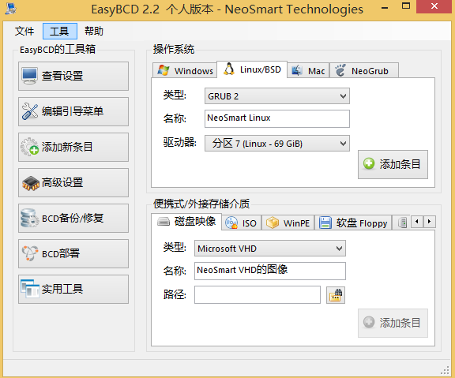Expand the GRUB 2 type dropdown

coord(276,96)
